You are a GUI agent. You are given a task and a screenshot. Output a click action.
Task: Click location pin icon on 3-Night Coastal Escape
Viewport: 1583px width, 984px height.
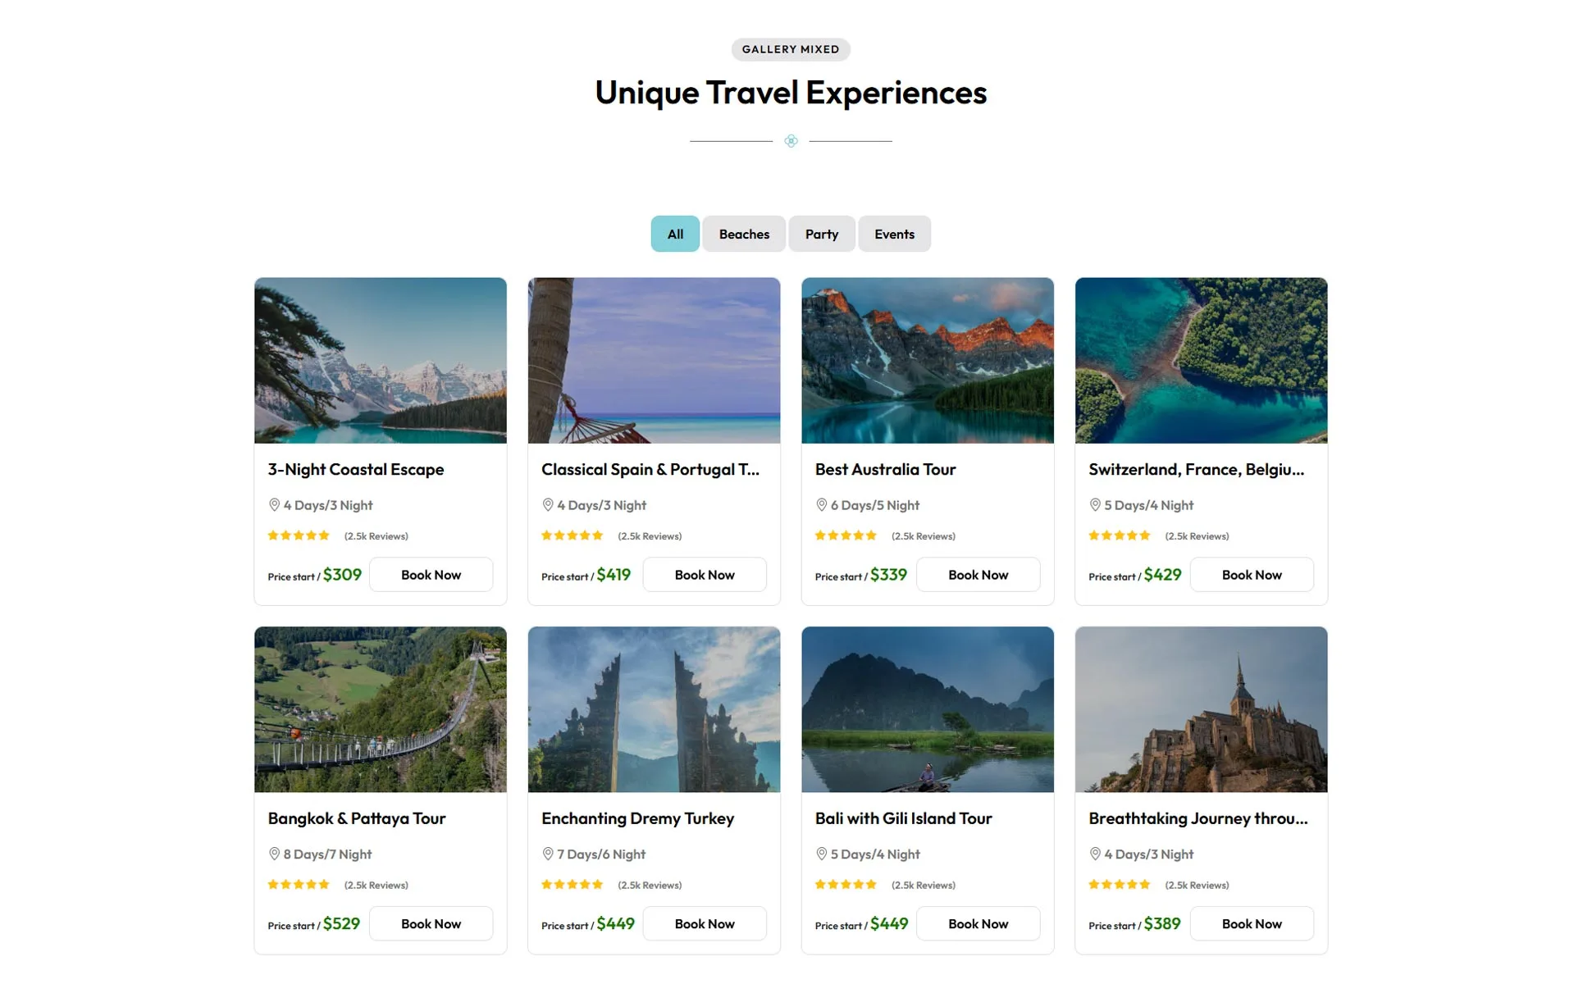click(x=274, y=505)
